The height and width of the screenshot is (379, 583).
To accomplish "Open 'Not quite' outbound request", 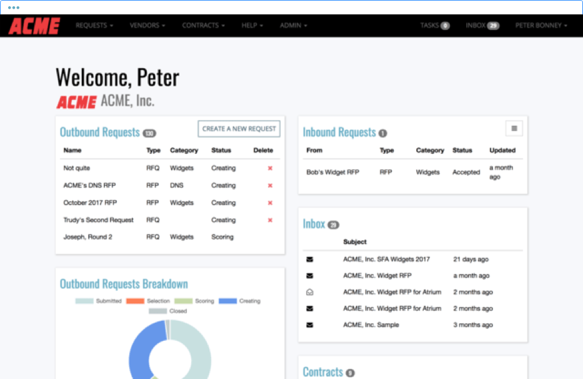I will (x=77, y=168).
